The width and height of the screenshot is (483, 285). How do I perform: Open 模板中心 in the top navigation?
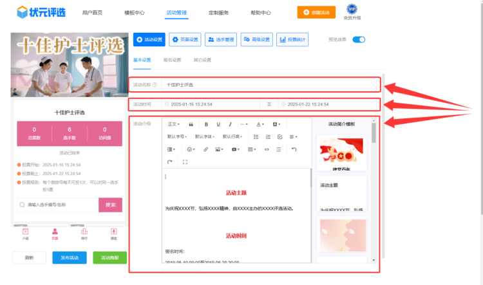pos(134,12)
